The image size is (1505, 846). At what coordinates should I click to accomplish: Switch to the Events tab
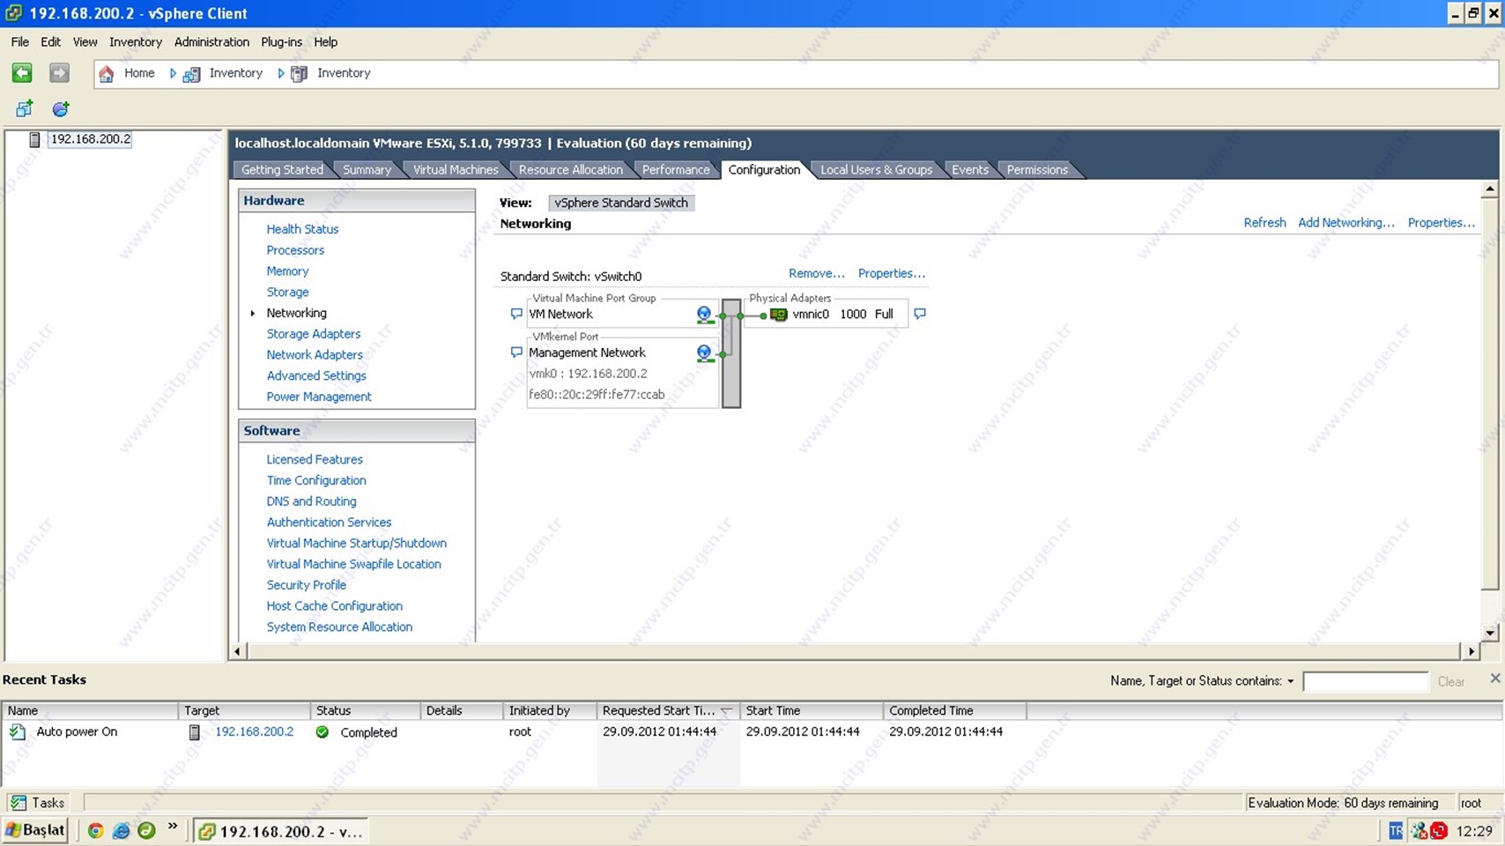pyautogui.click(x=970, y=169)
